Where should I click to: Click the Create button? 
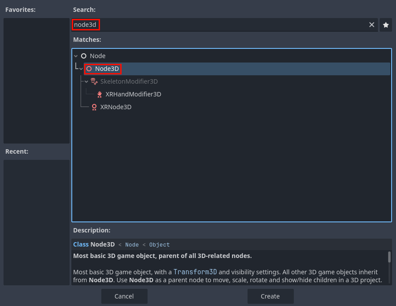270,296
